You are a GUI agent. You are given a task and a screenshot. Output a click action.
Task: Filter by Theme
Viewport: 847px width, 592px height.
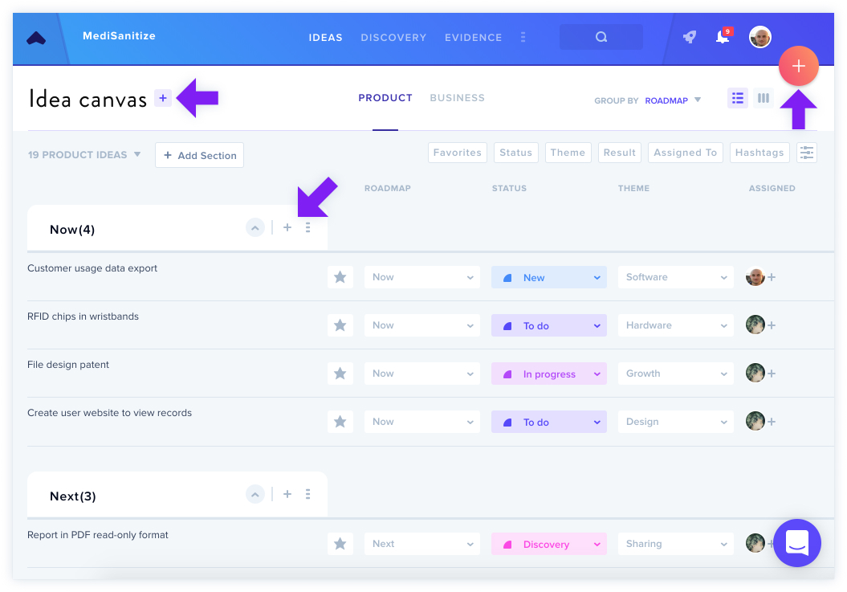[568, 153]
